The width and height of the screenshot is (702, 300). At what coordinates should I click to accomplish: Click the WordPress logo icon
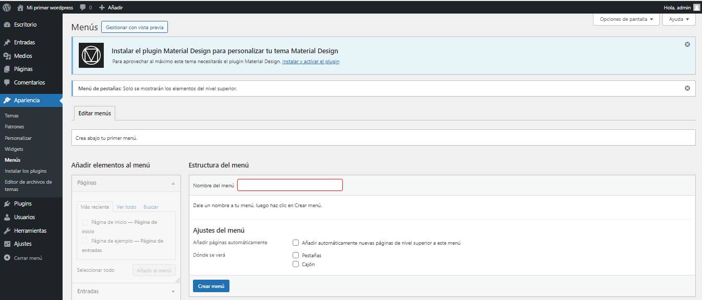pos(7,7)
